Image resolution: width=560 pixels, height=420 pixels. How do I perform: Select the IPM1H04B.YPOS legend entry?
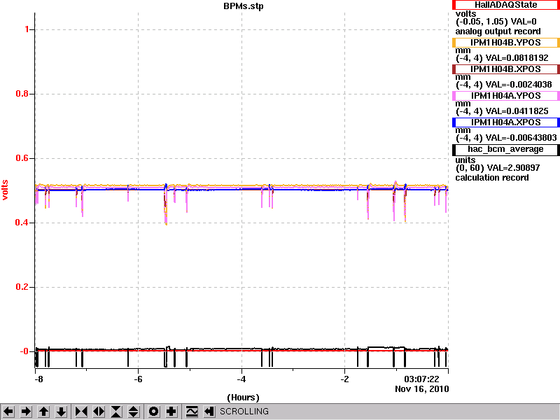tap(505, 43)
